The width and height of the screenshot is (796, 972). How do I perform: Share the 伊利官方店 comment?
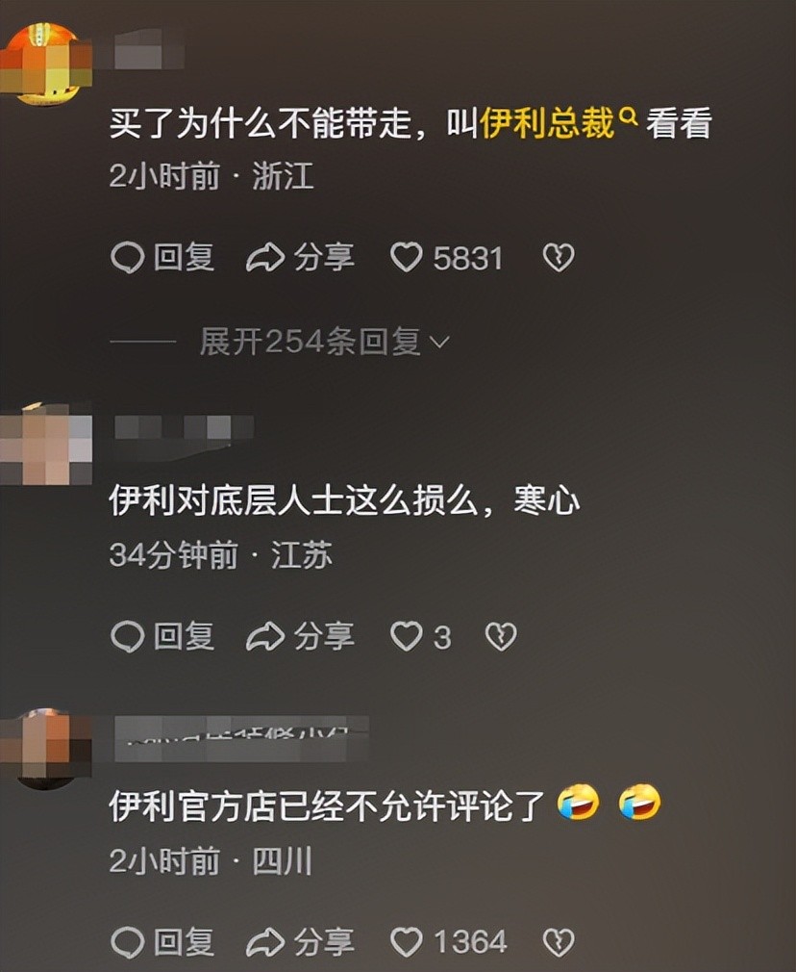(x=301, y=941)
